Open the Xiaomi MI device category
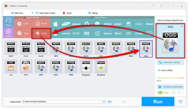This screenshot has height=109, width=189. coord(87,33)
